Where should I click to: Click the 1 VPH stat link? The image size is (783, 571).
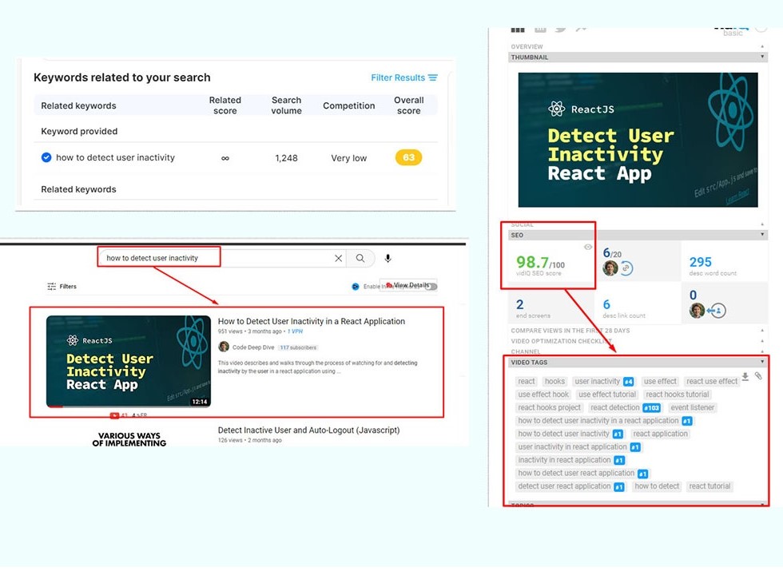click(x=295, y=331)
